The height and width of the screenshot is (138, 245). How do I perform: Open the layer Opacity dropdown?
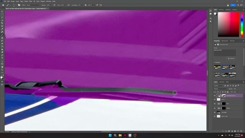238,89
